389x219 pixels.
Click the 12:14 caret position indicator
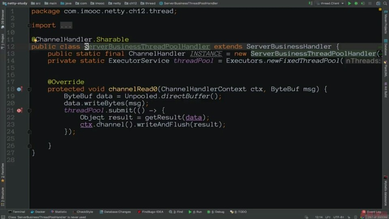point(319,217)
